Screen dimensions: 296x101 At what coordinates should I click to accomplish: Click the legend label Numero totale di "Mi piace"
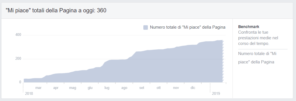[188, 27]
